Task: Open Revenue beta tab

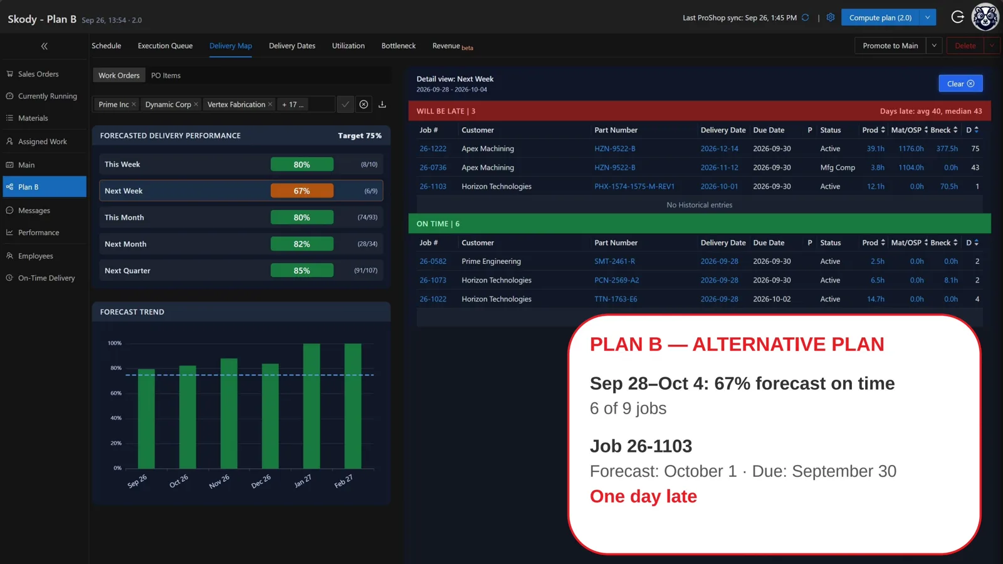Action: (x=453, y=46)
